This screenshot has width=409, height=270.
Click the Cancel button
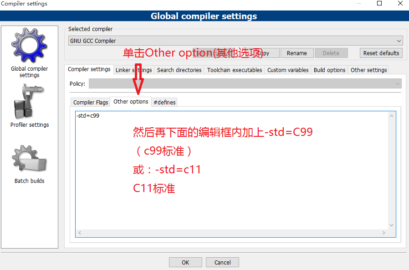point(223,262)
